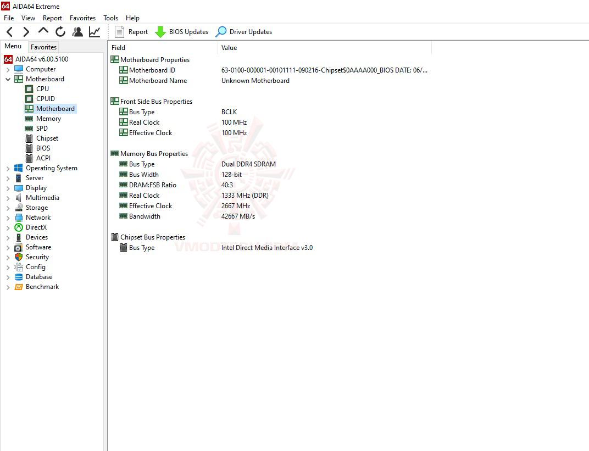The height and width of the screenshot is (451, 589).
Task: Click the BIOS Updates button
Action: tap(182, 31)
